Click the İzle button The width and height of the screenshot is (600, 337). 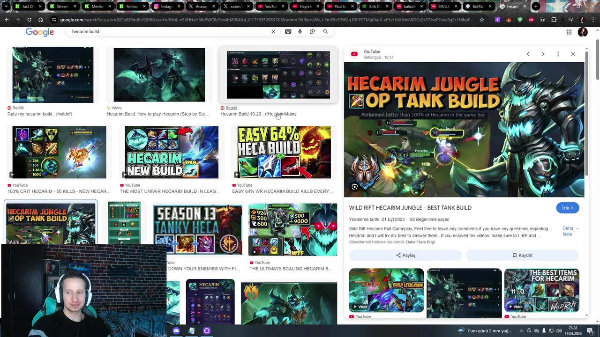[x=568, y=208]
